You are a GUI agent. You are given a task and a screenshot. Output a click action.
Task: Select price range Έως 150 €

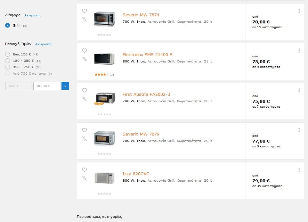7,54
